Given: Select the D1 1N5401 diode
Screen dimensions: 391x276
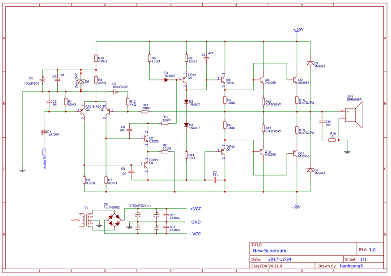Looking at the screenshot, I should pyautogui.click(x=310, y=63).
